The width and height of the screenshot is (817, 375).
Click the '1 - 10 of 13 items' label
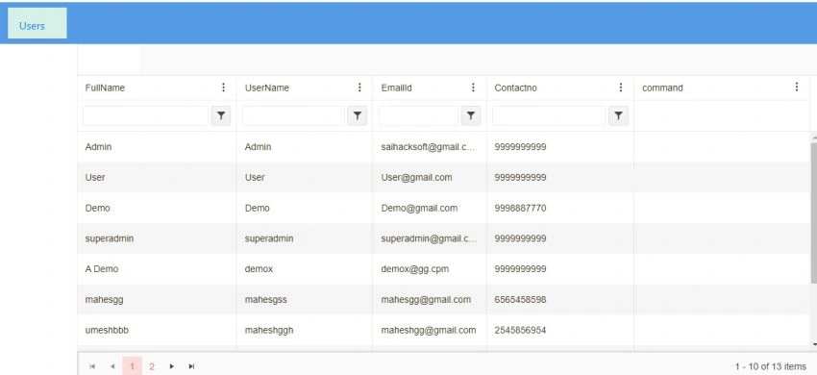[770, 366]
